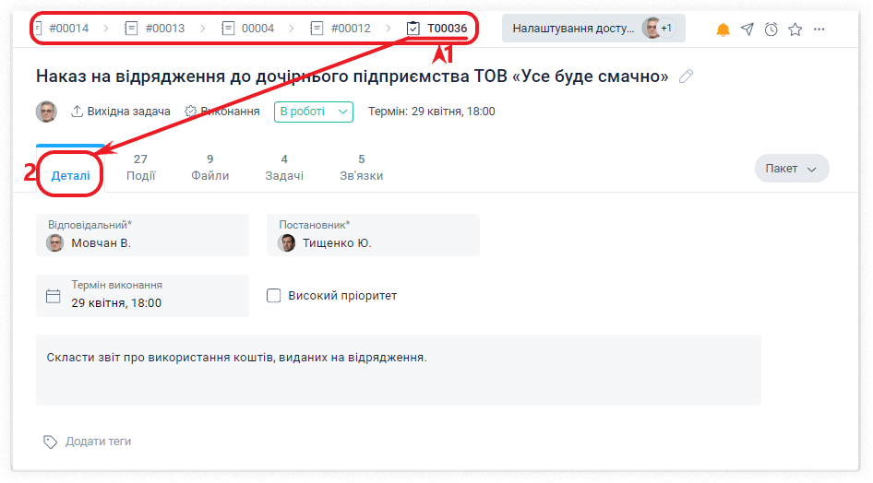Open the three-dots more options menu

coord(819,29)
